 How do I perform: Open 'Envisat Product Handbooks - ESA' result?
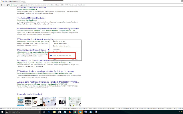(x=31, y=7)
